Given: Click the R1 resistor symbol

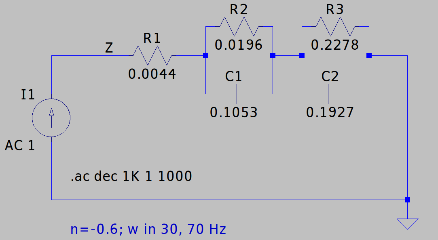Looking at the screenshot, I should coord(152,55).
